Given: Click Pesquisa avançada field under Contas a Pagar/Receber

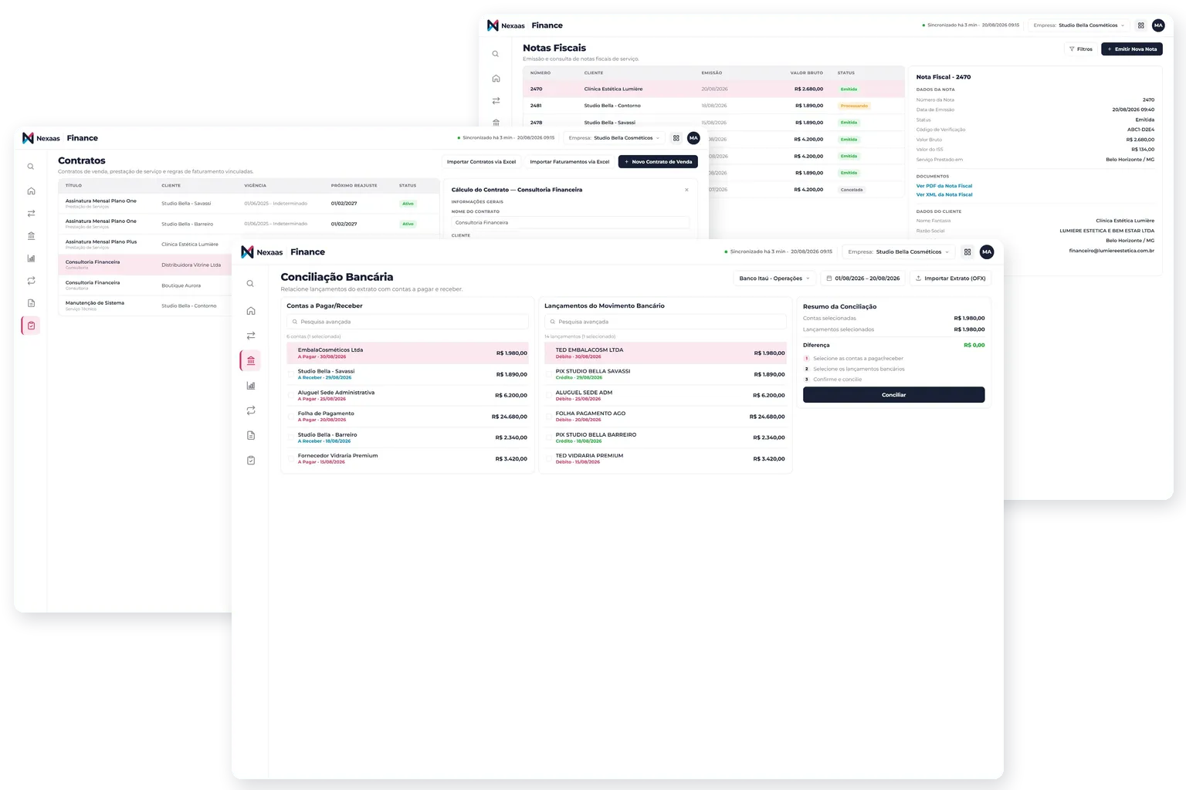Looking at the screenshot, I should point(408,322).
